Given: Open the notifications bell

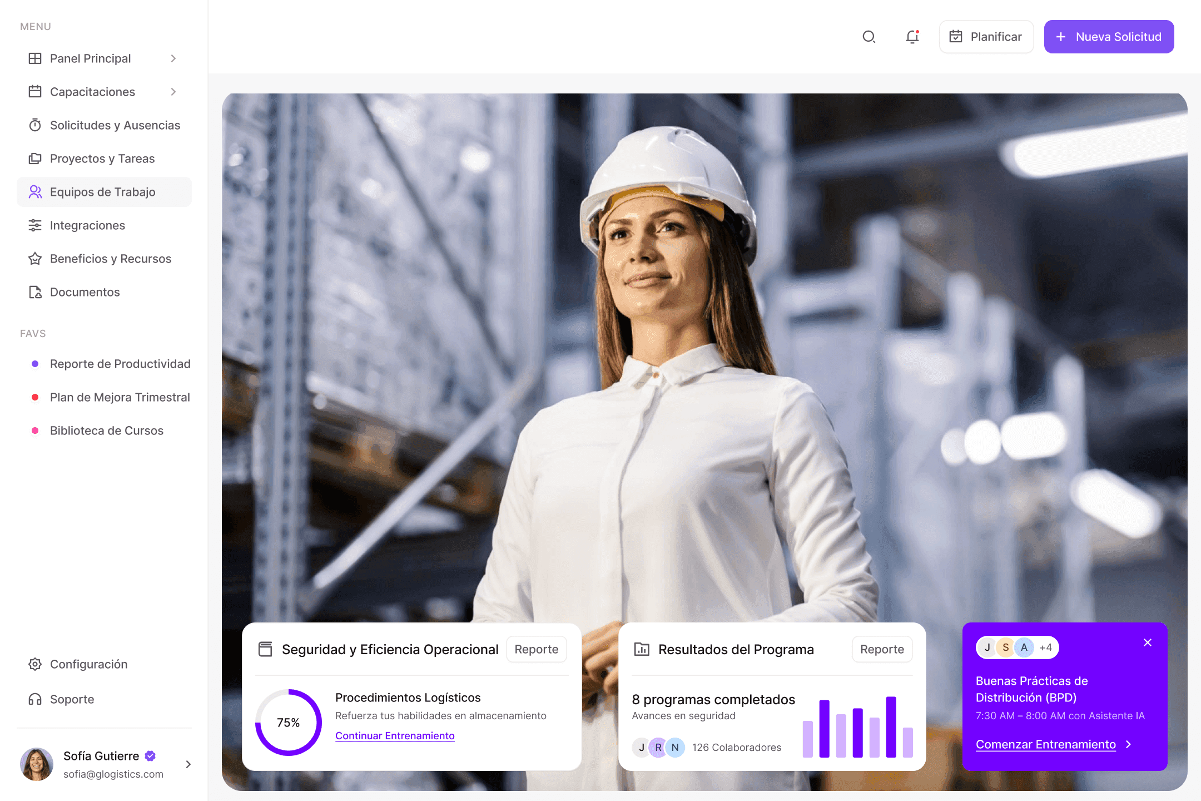Looking at the screenshot, I should pyautogui.click(x=912, y=37).
